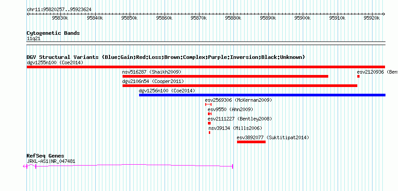Open the esv2111227 (Bentley2008) label
Screen dimensions: 398x191
coord(240,119)
